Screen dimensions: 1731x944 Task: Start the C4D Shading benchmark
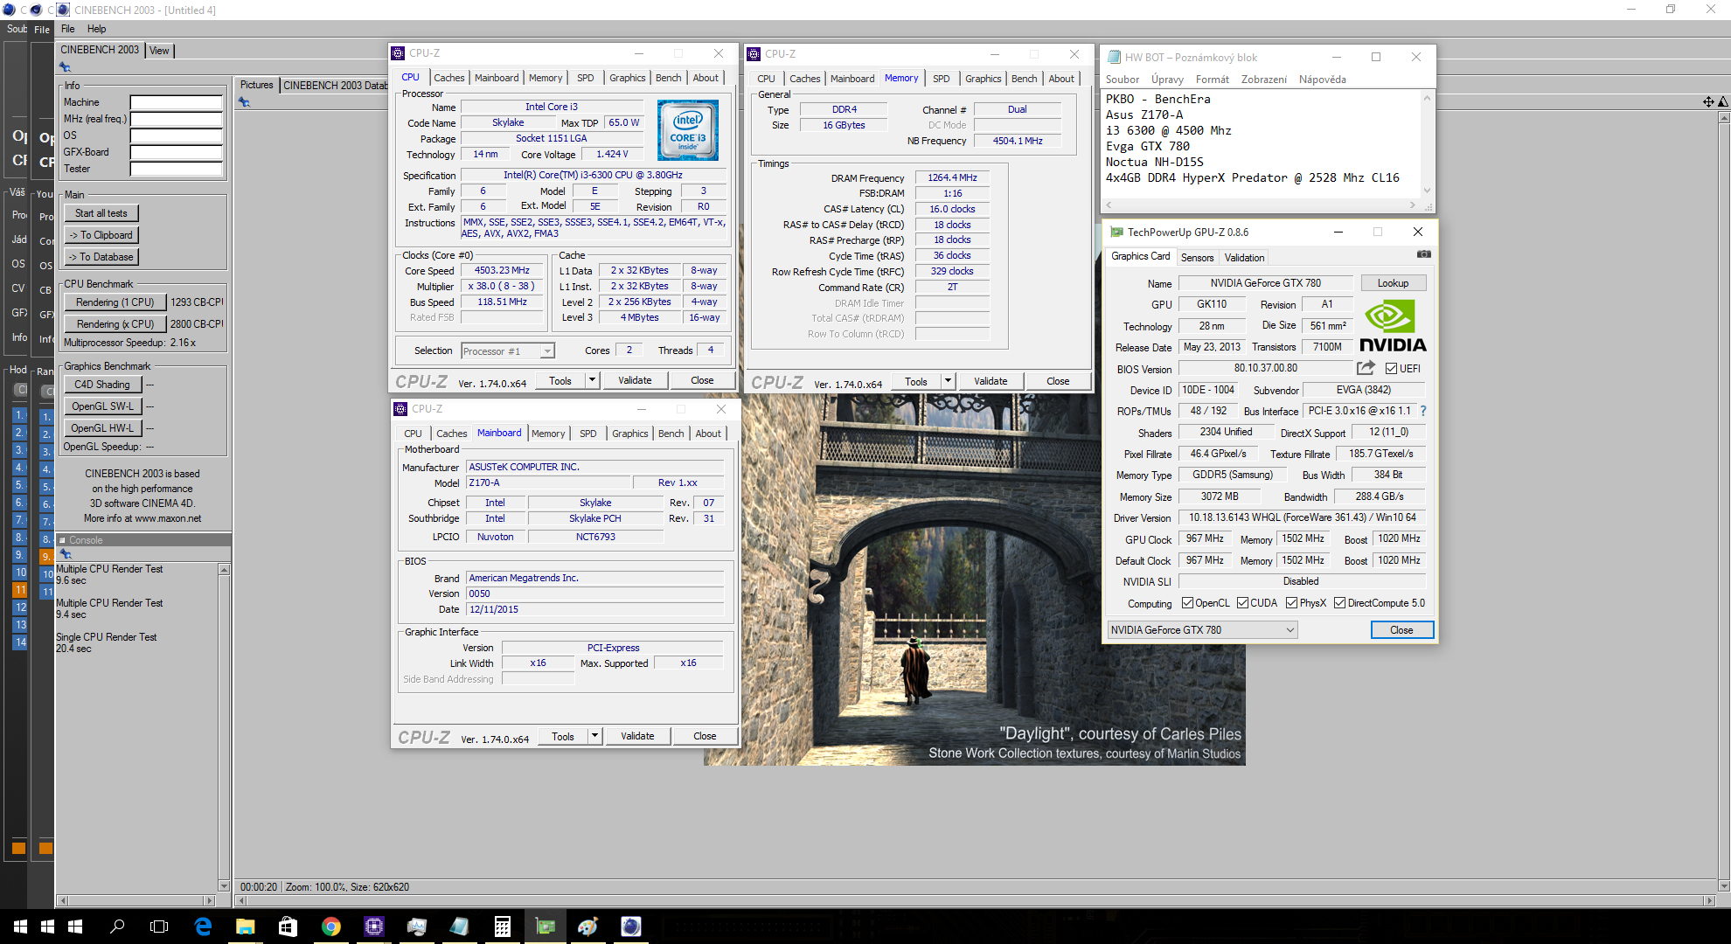[x=101, y=385]
